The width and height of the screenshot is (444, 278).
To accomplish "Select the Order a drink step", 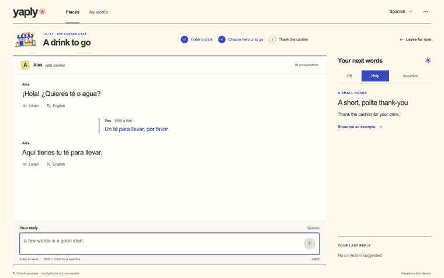I will pos(197,39).
